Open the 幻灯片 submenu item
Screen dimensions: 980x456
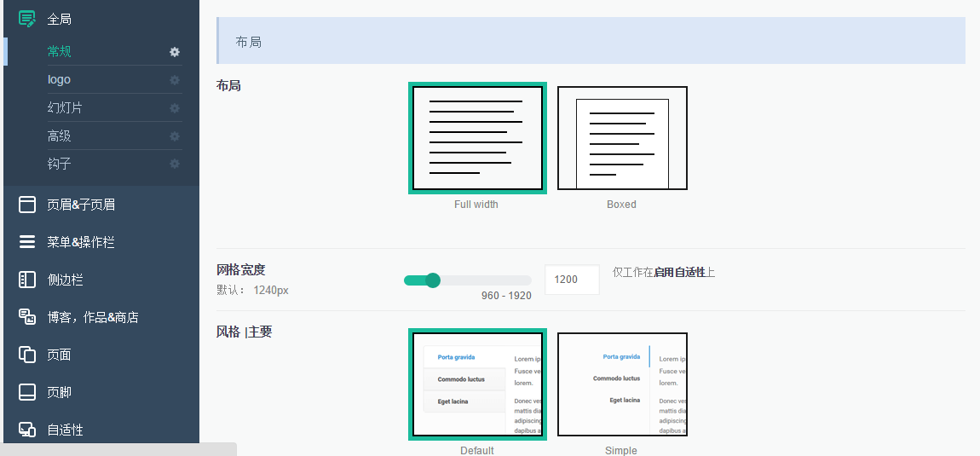65,107
